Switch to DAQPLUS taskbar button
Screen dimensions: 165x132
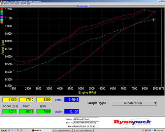coord(41,130)
